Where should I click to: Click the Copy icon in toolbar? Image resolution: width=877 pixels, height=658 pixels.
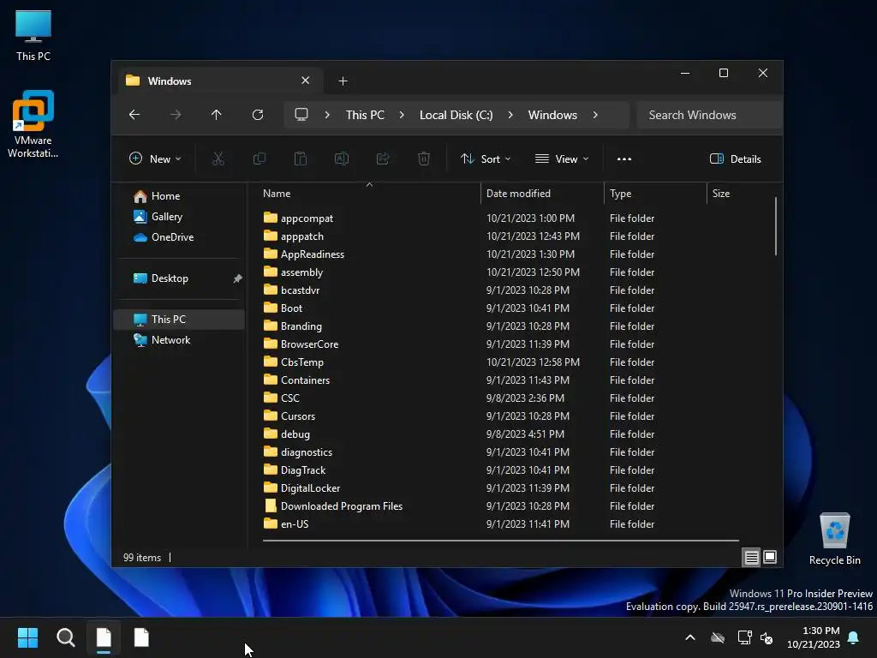[x=260, y=159]
